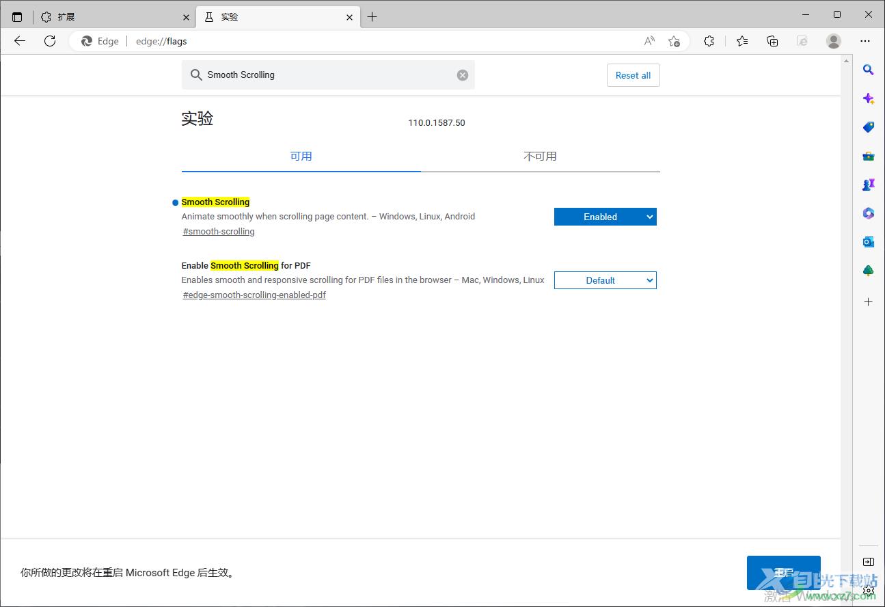
Task: Switch to the 不可用 tab
Action: pos(540,157)
